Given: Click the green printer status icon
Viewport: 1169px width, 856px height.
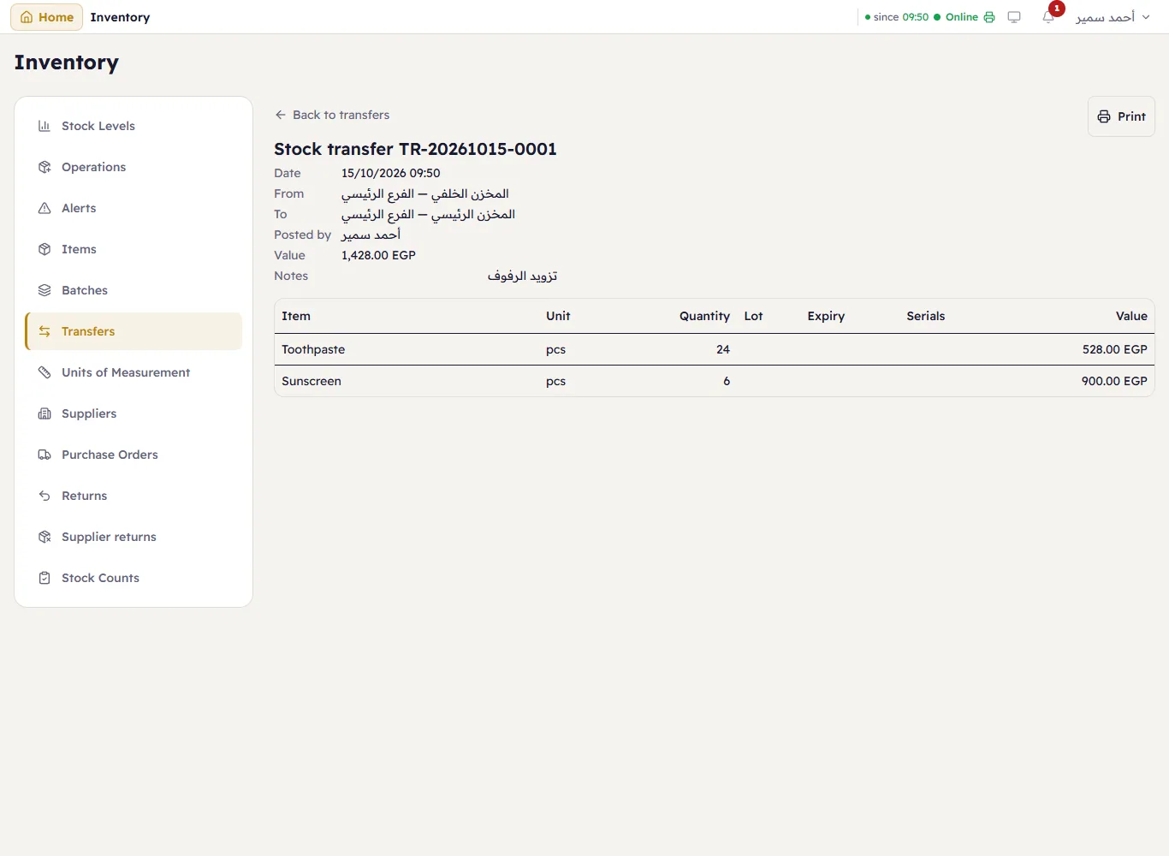Looking at the screenshot, I should pos(989,17).
